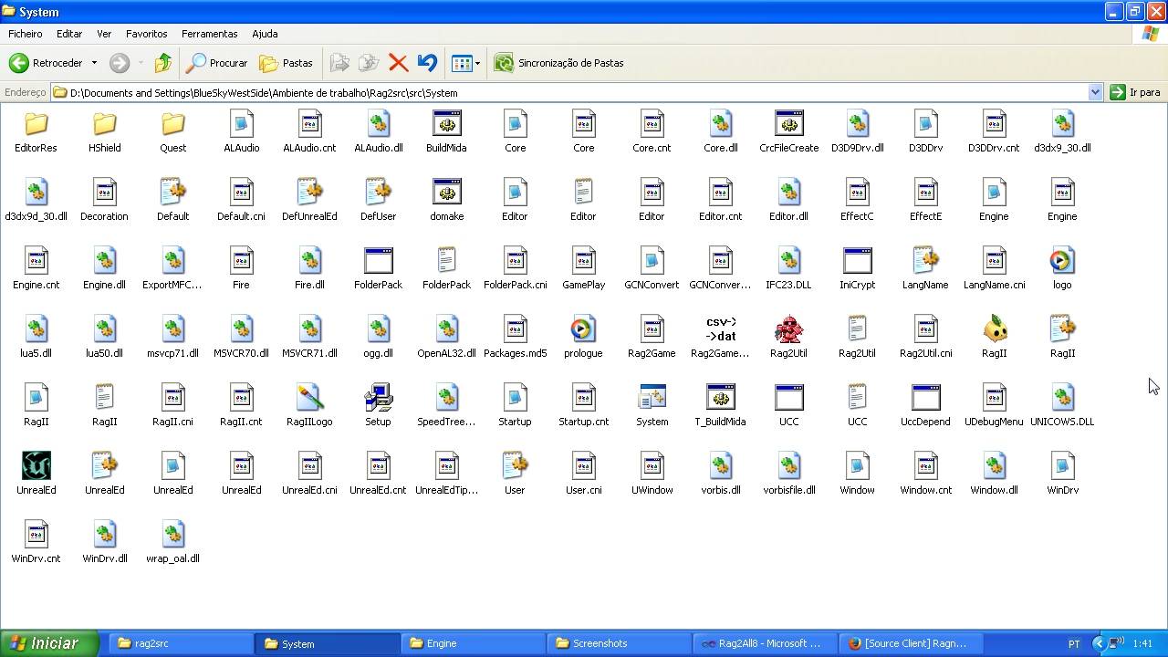
Task: Select the RagIILogo image file
Action: tap(309, 405)
